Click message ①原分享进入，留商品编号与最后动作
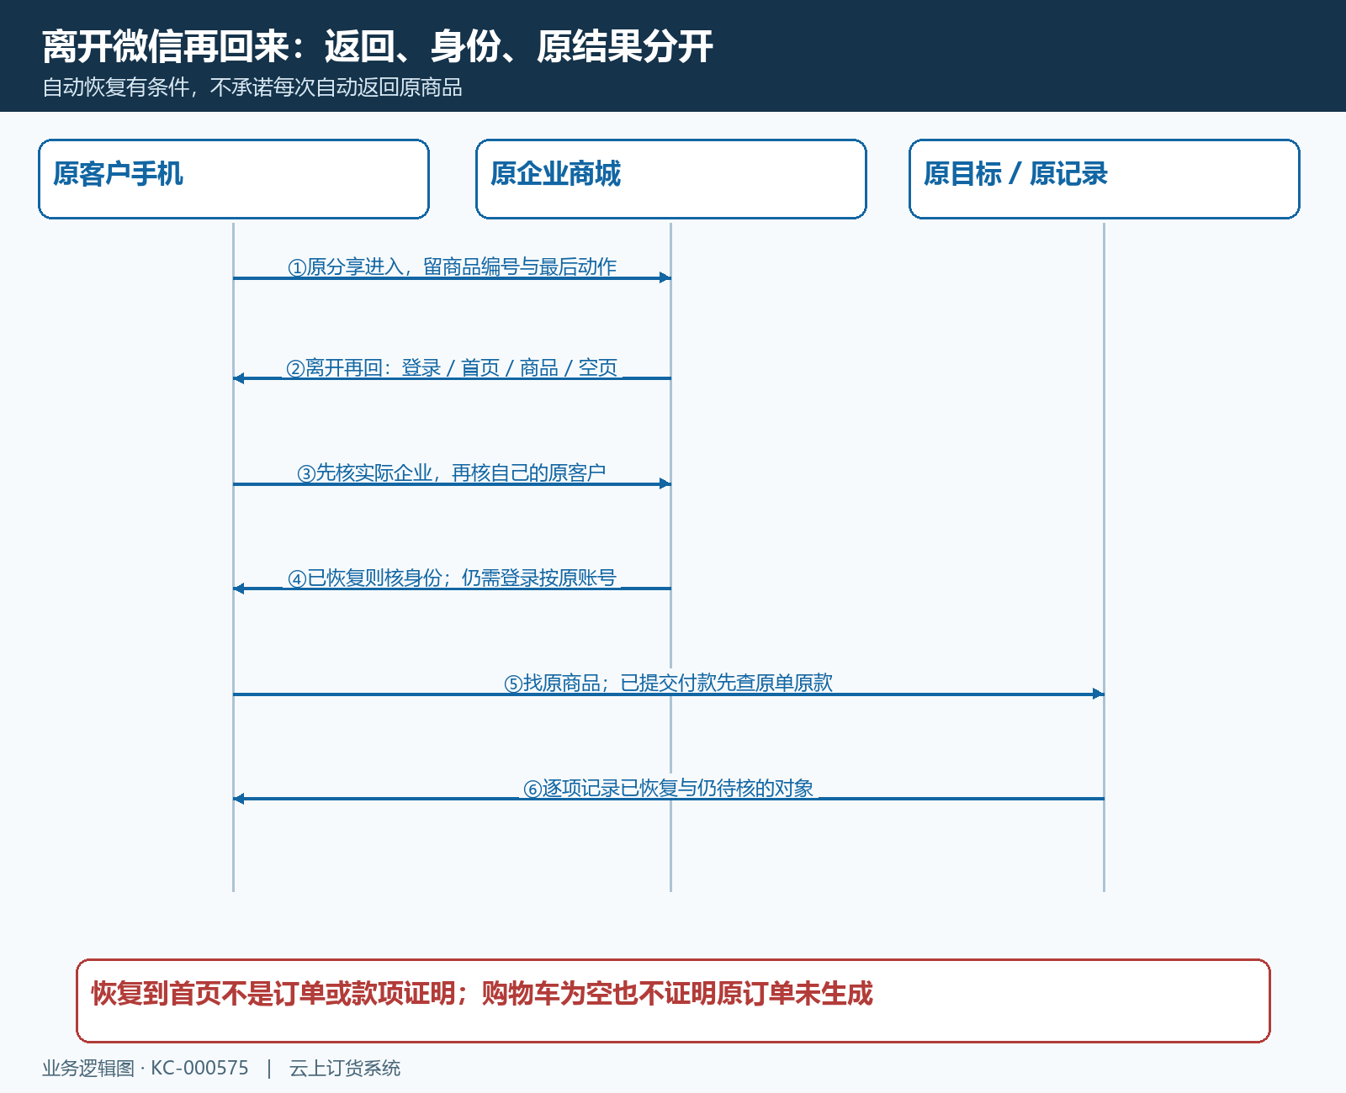This screenshot has width=1346, height=1093. [x=453, y=267]
